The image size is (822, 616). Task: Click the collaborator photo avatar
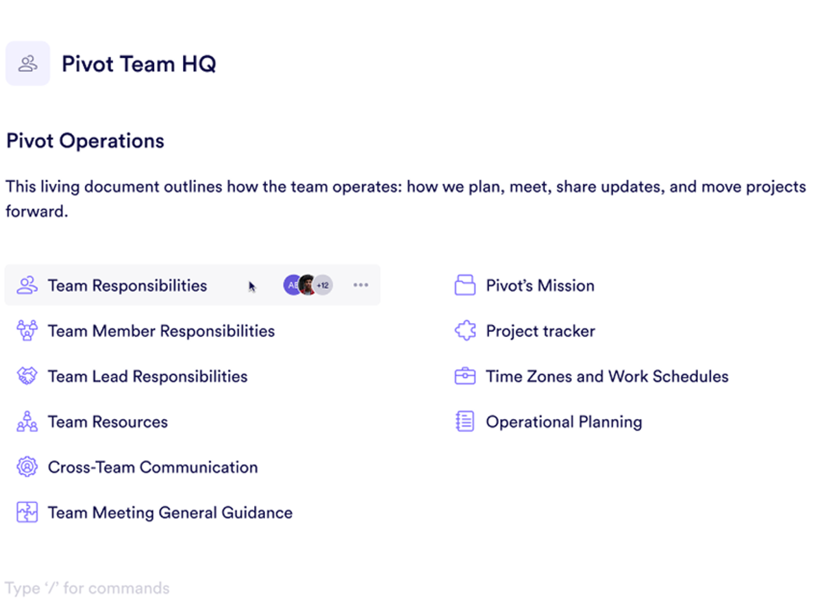point(308,285)
